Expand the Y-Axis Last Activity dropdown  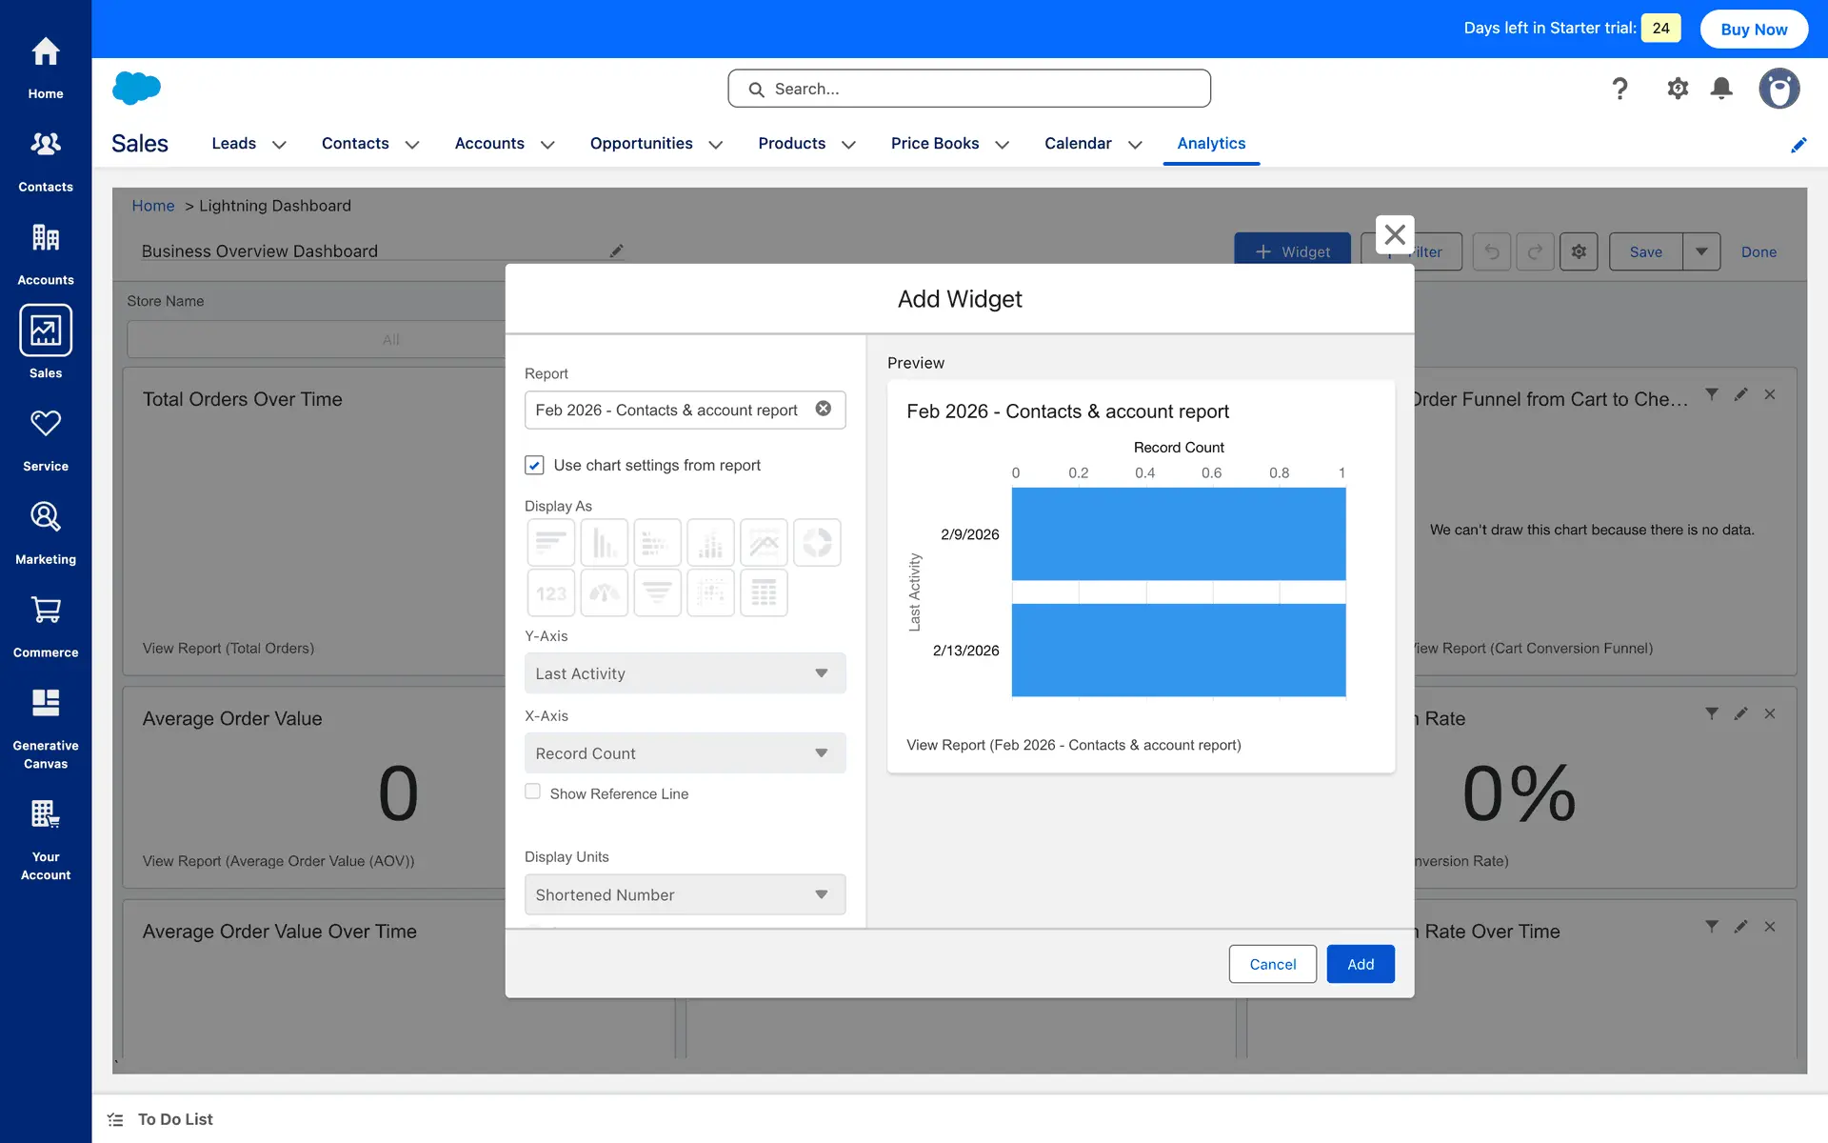click(685, 673)
